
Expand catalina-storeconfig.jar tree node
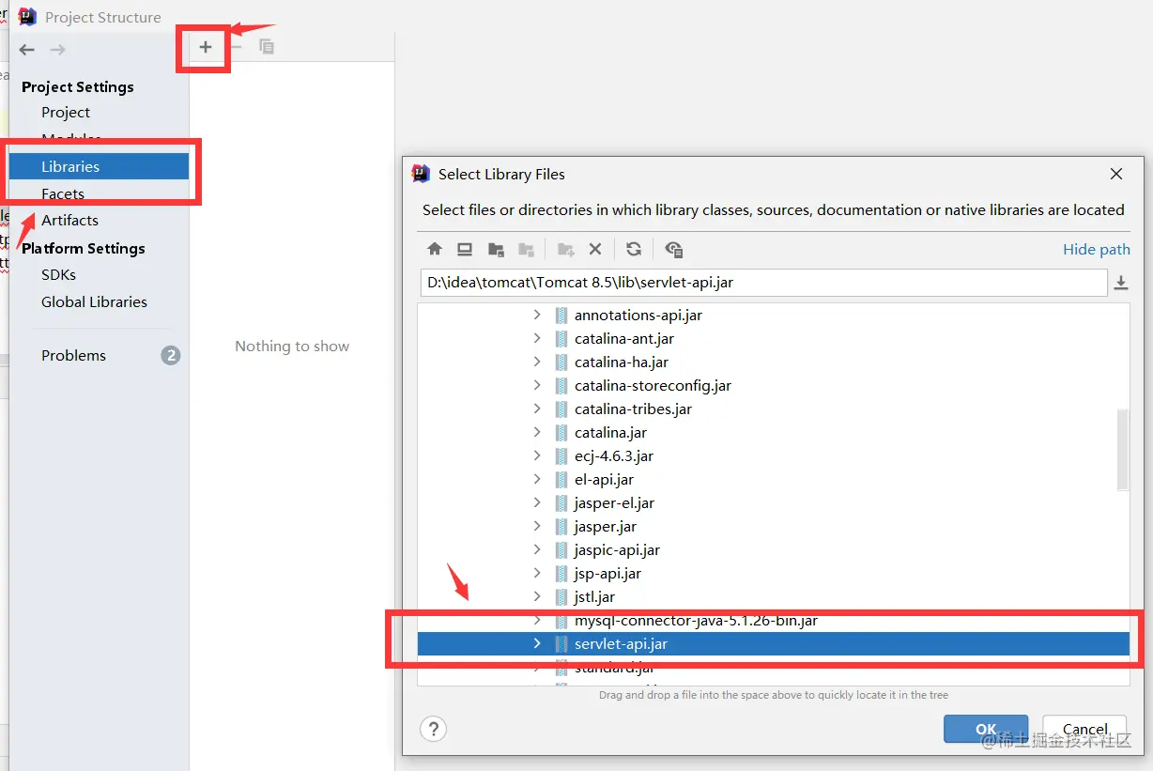point(537,385)
